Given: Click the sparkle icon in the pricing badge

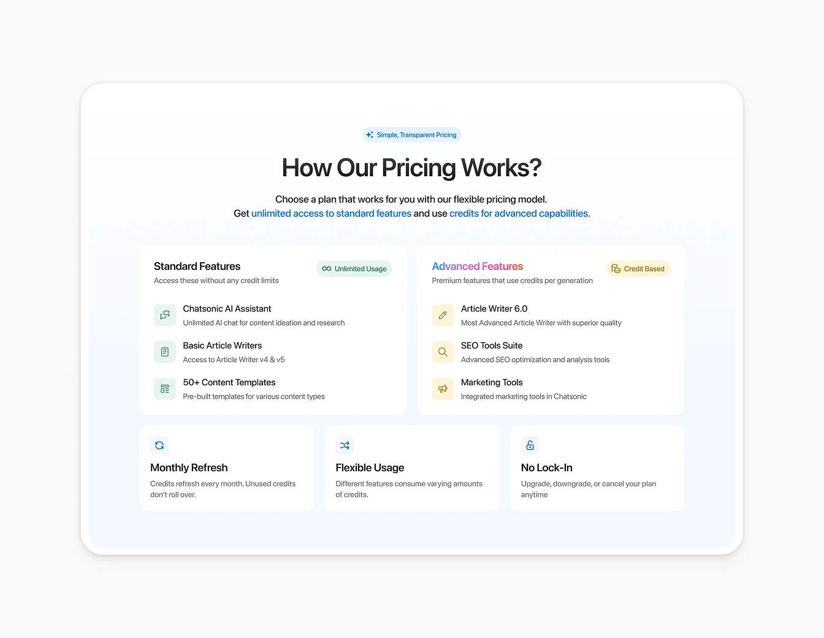Looking at the screenshot, I should (x=370, y=134).
